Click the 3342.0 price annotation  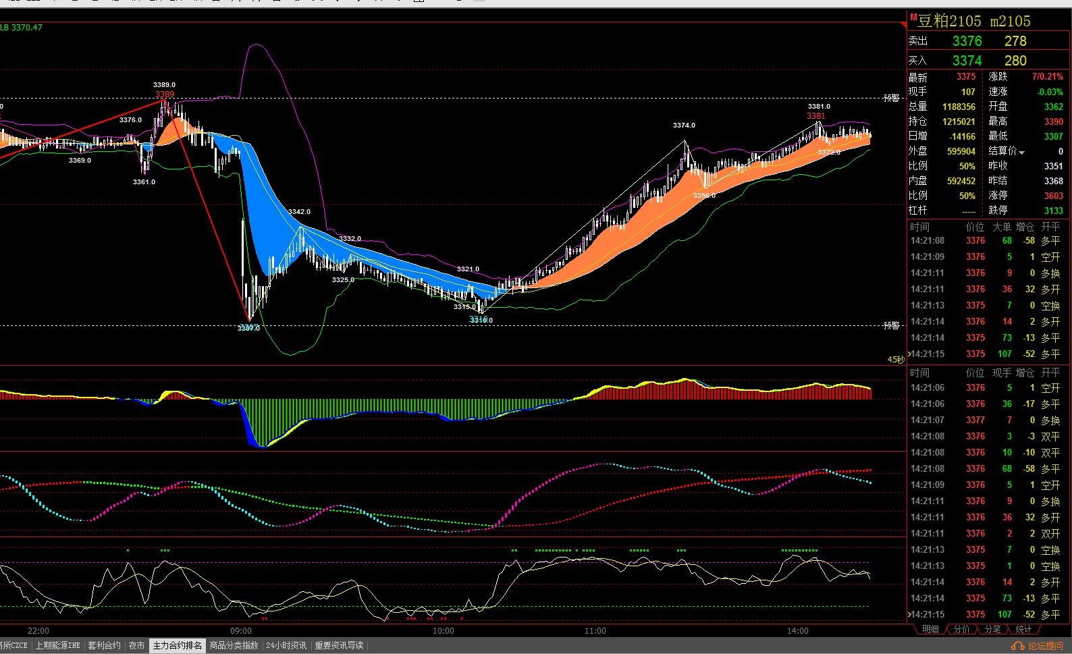tap(299, 212)
